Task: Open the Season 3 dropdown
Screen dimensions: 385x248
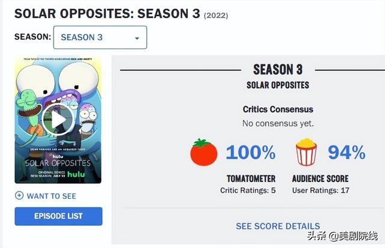Action: coord(100,37)
